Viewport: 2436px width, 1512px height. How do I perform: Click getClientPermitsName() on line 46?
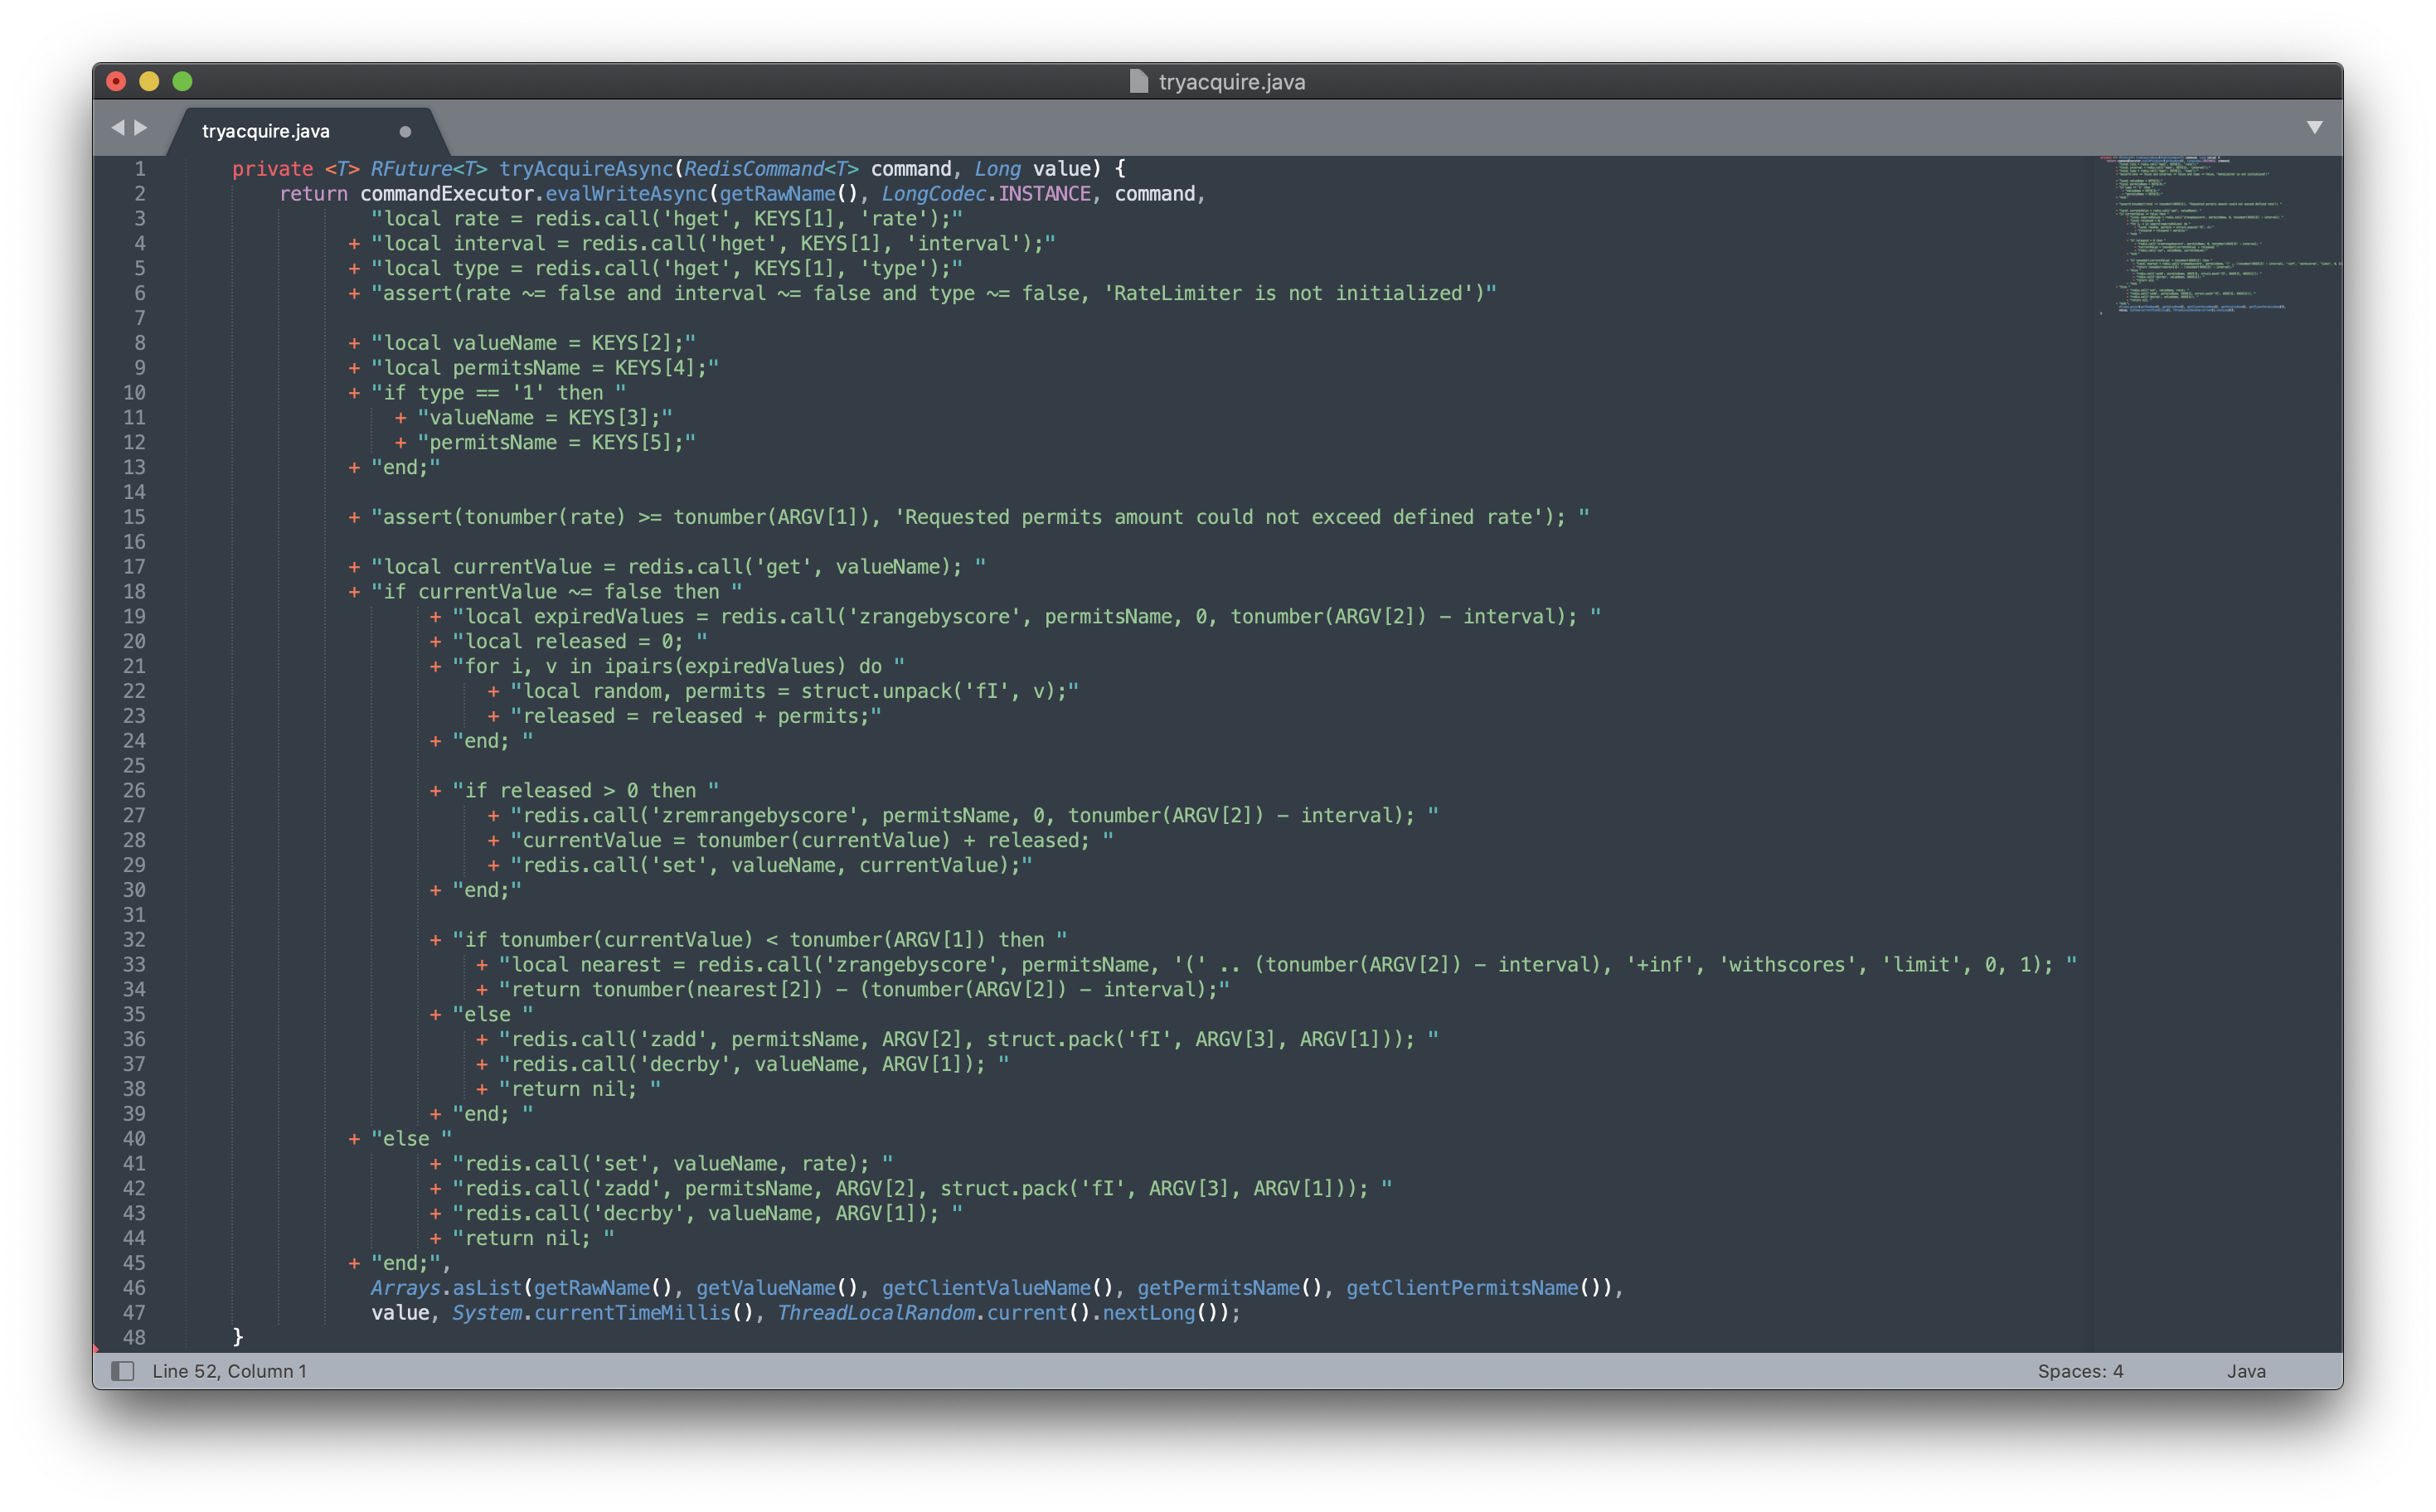1474,1288
